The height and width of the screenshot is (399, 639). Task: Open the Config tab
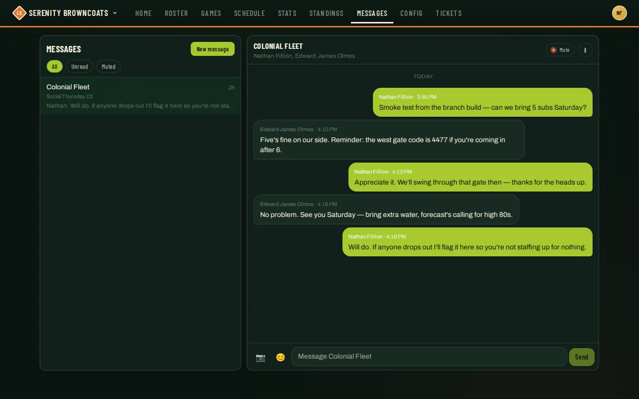(x=411, y=13)
